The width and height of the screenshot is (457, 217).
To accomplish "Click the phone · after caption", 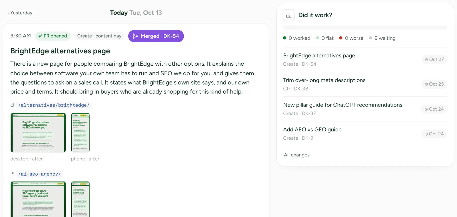I will 85,159.
